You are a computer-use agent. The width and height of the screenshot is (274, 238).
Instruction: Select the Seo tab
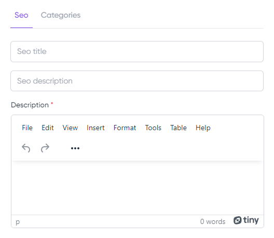(21, 15)
